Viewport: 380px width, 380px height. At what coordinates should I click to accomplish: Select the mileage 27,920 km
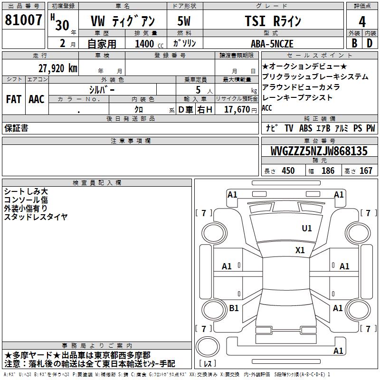point(58,68)
